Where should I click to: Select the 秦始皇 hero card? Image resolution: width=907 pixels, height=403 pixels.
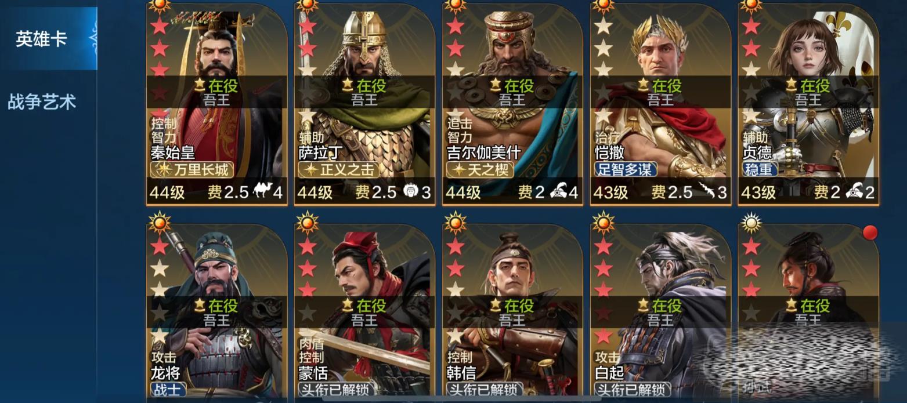216,103
